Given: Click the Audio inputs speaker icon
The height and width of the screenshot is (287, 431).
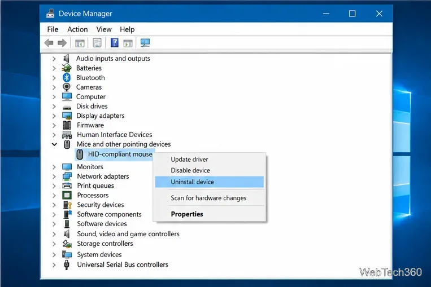Looking at the screenshot, I should (67, 59).
